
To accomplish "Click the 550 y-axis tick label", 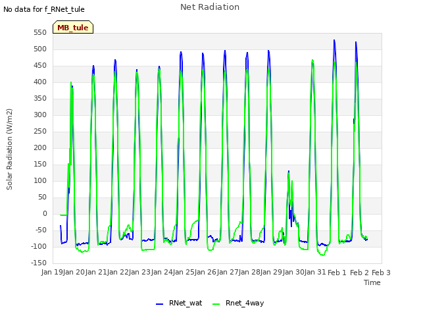I will coord(40,33).
